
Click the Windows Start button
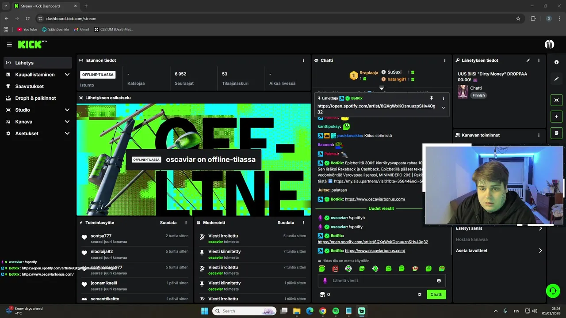tap(205, 311)
